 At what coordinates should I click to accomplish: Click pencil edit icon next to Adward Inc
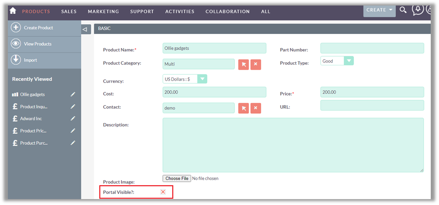(73, 118)
